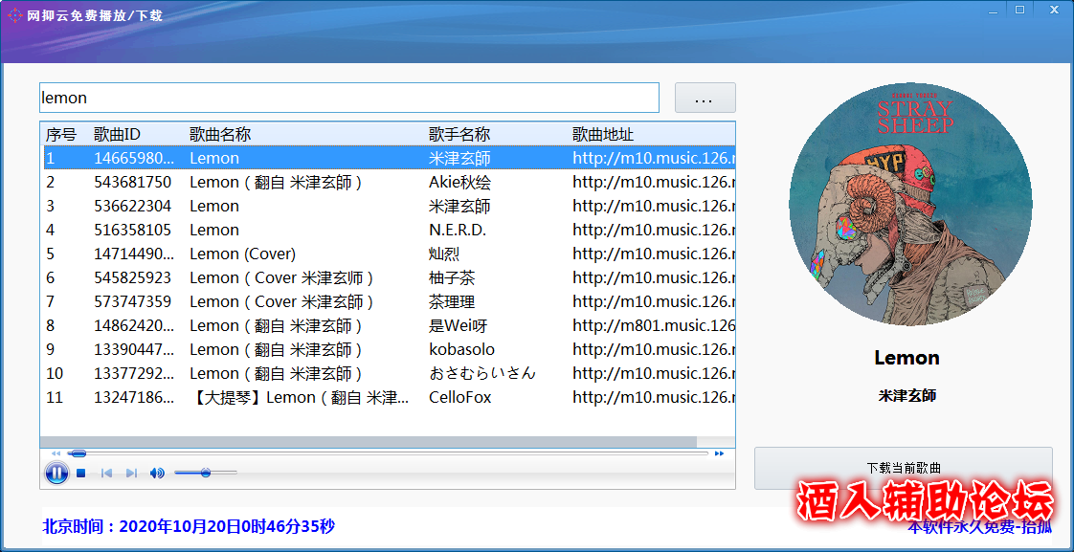Click the 下载当前歌曲 download button
Viewport: 1074px width, 552px height.
pos(903,468)
